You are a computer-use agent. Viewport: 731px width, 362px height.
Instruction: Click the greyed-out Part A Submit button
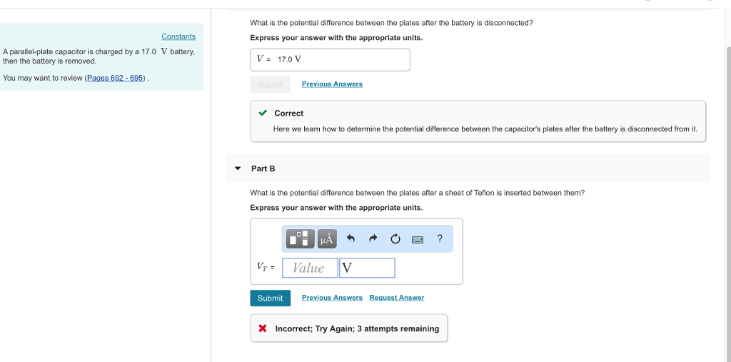[x=270, y=84]
